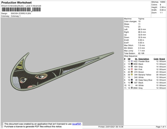Screen dimensions: 167x129
Task: Click the Min Stitch value '0.3 mm'
Action: (x=141, y=48)
